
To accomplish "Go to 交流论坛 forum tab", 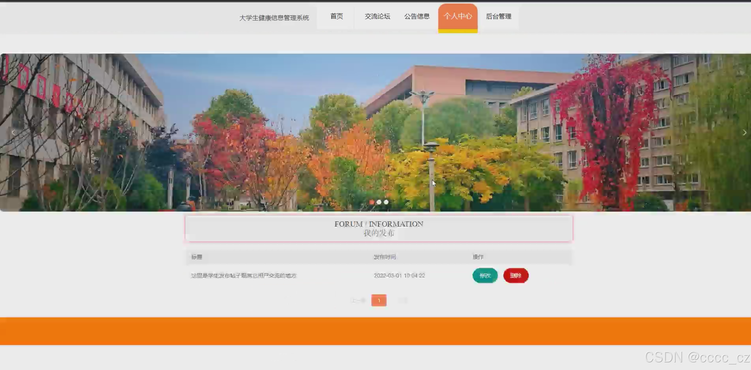I will coord(377,16).
